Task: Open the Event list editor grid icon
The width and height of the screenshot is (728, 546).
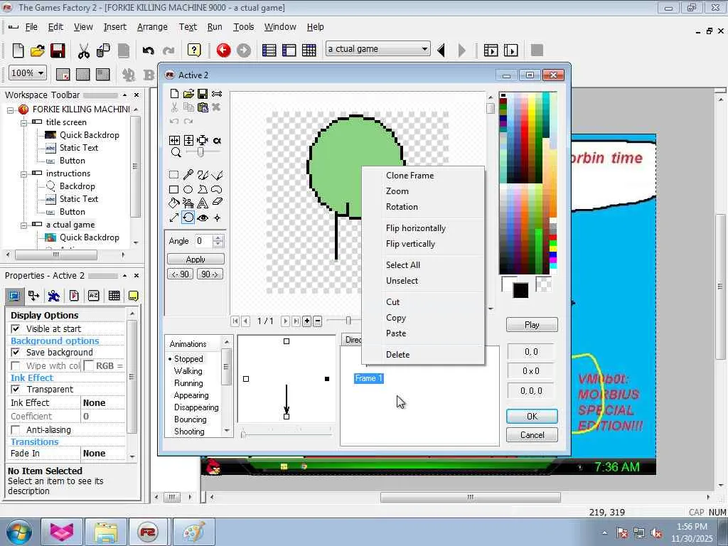Action: (x=309, y=50)
